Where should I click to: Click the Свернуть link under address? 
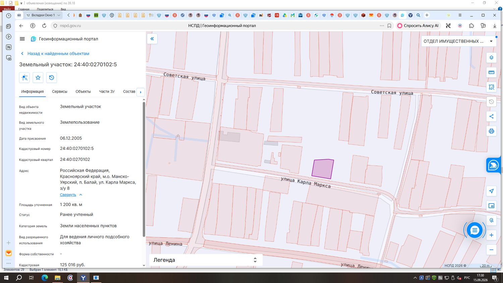68,195
